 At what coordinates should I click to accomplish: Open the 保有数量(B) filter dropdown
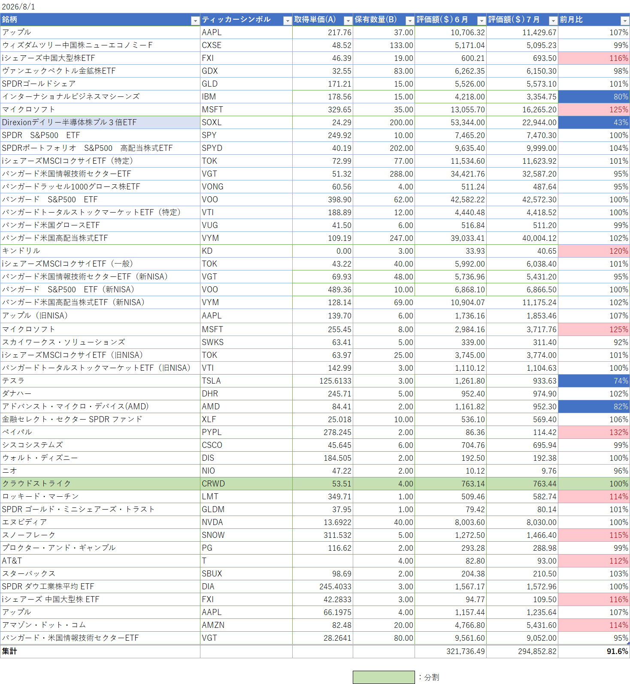410,21
